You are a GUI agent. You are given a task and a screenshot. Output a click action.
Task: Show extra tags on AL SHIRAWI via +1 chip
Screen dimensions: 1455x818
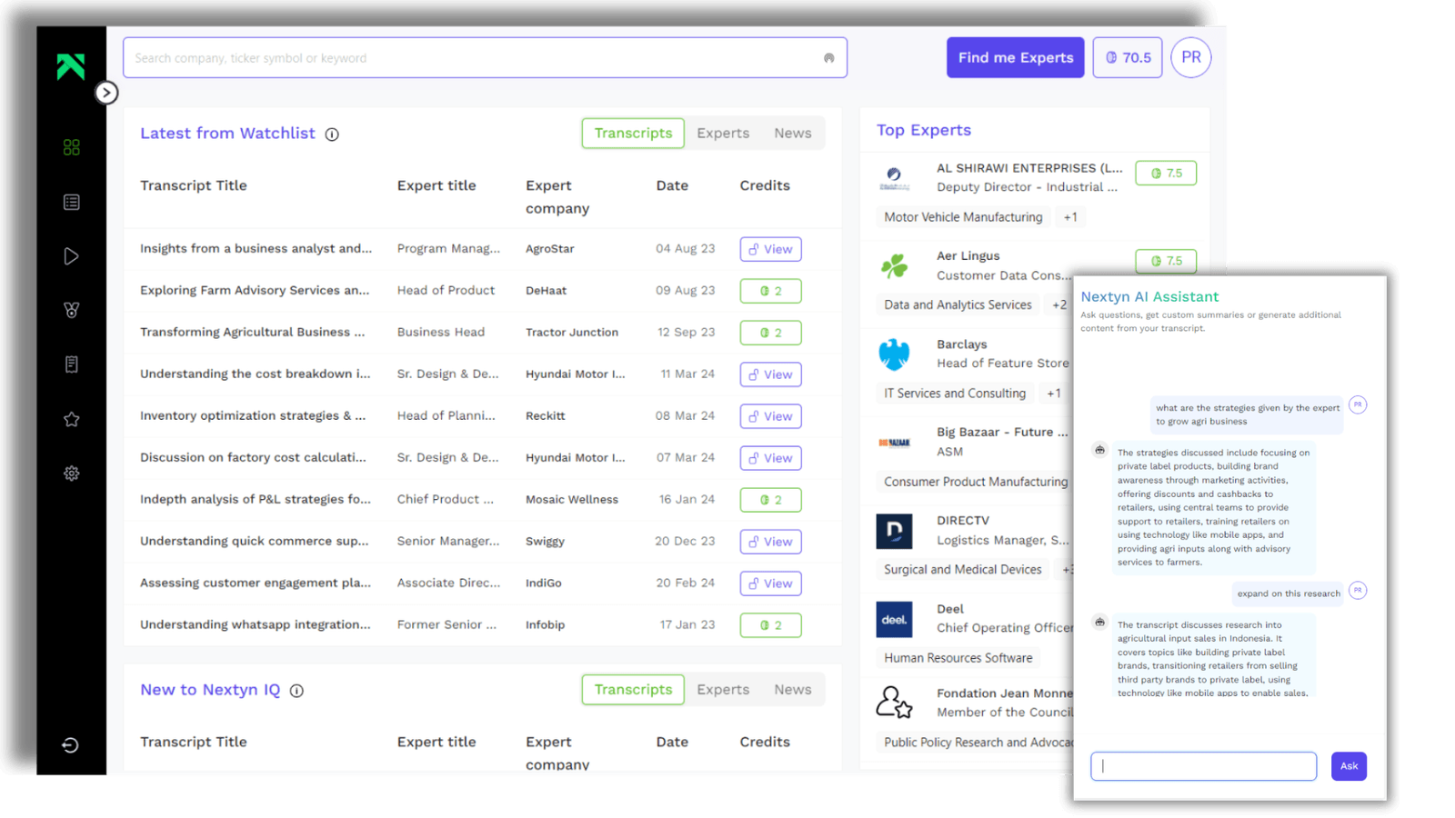[1070, 216]
